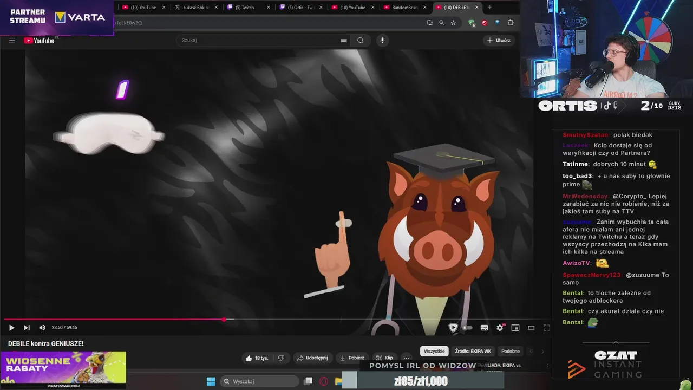693x390 pixels.
Task: Expand more chips with right chevron
Action: [542, 351]
